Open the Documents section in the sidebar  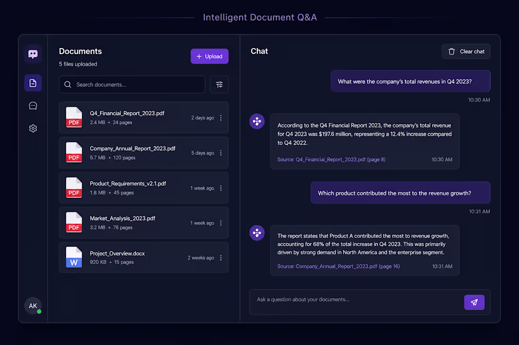click(33, 83)
